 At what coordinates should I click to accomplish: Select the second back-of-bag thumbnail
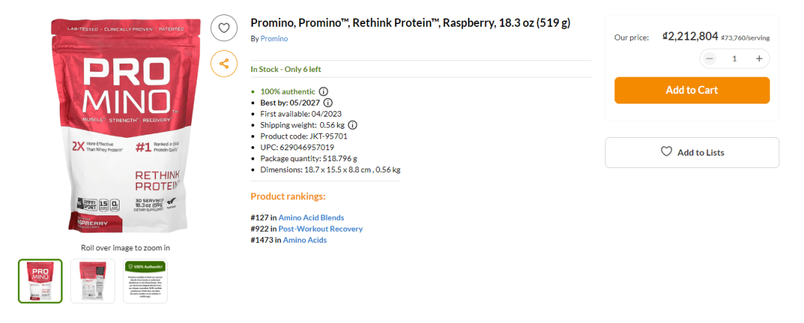pos(93,280)
